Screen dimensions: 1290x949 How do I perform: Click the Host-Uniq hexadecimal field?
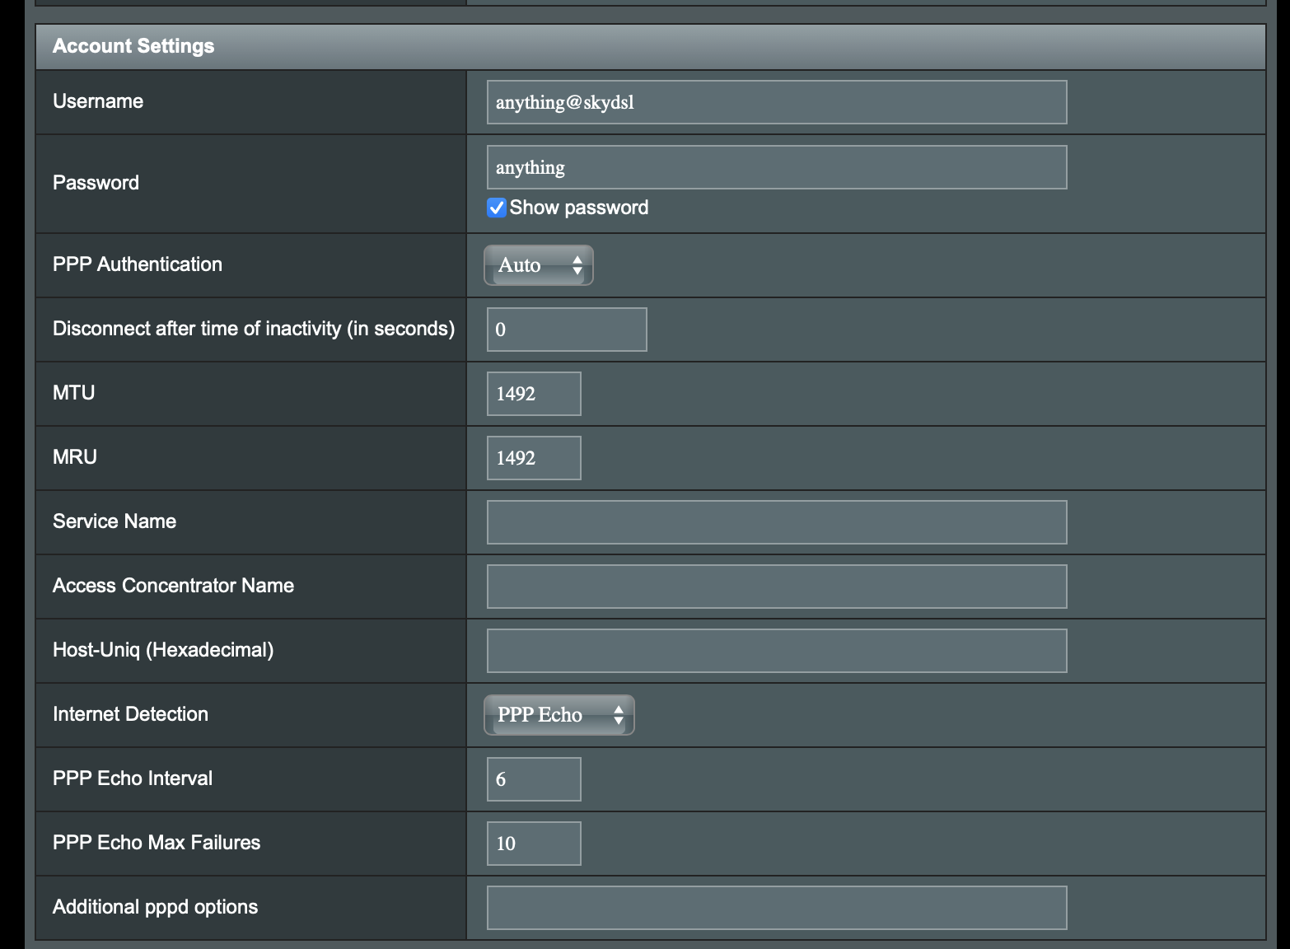click(775, 650)
